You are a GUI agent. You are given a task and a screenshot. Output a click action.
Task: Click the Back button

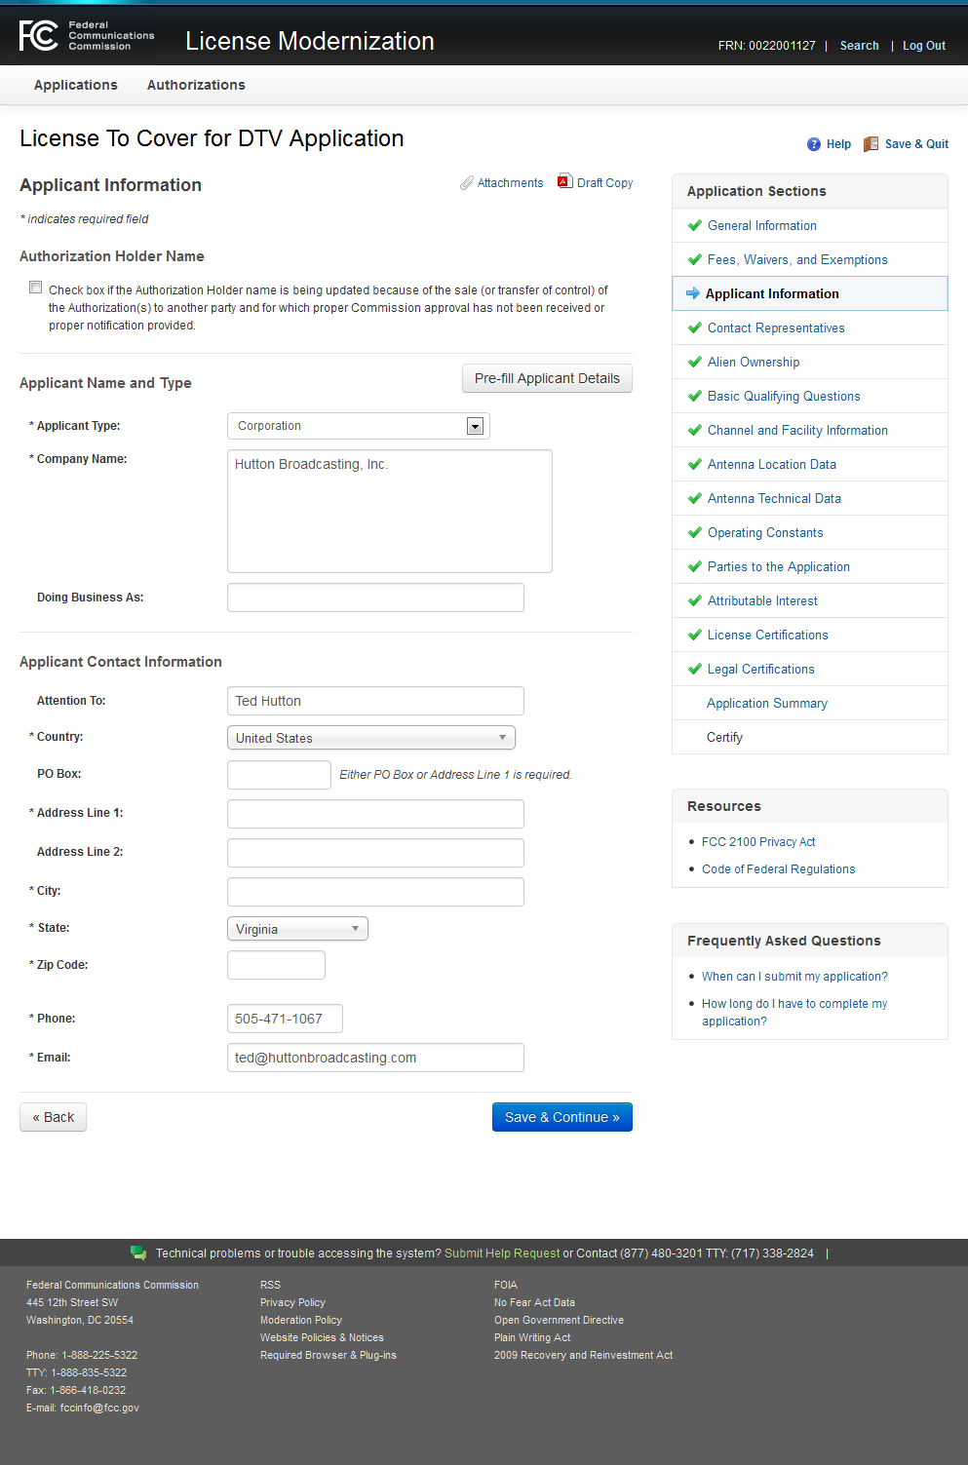54,1117
